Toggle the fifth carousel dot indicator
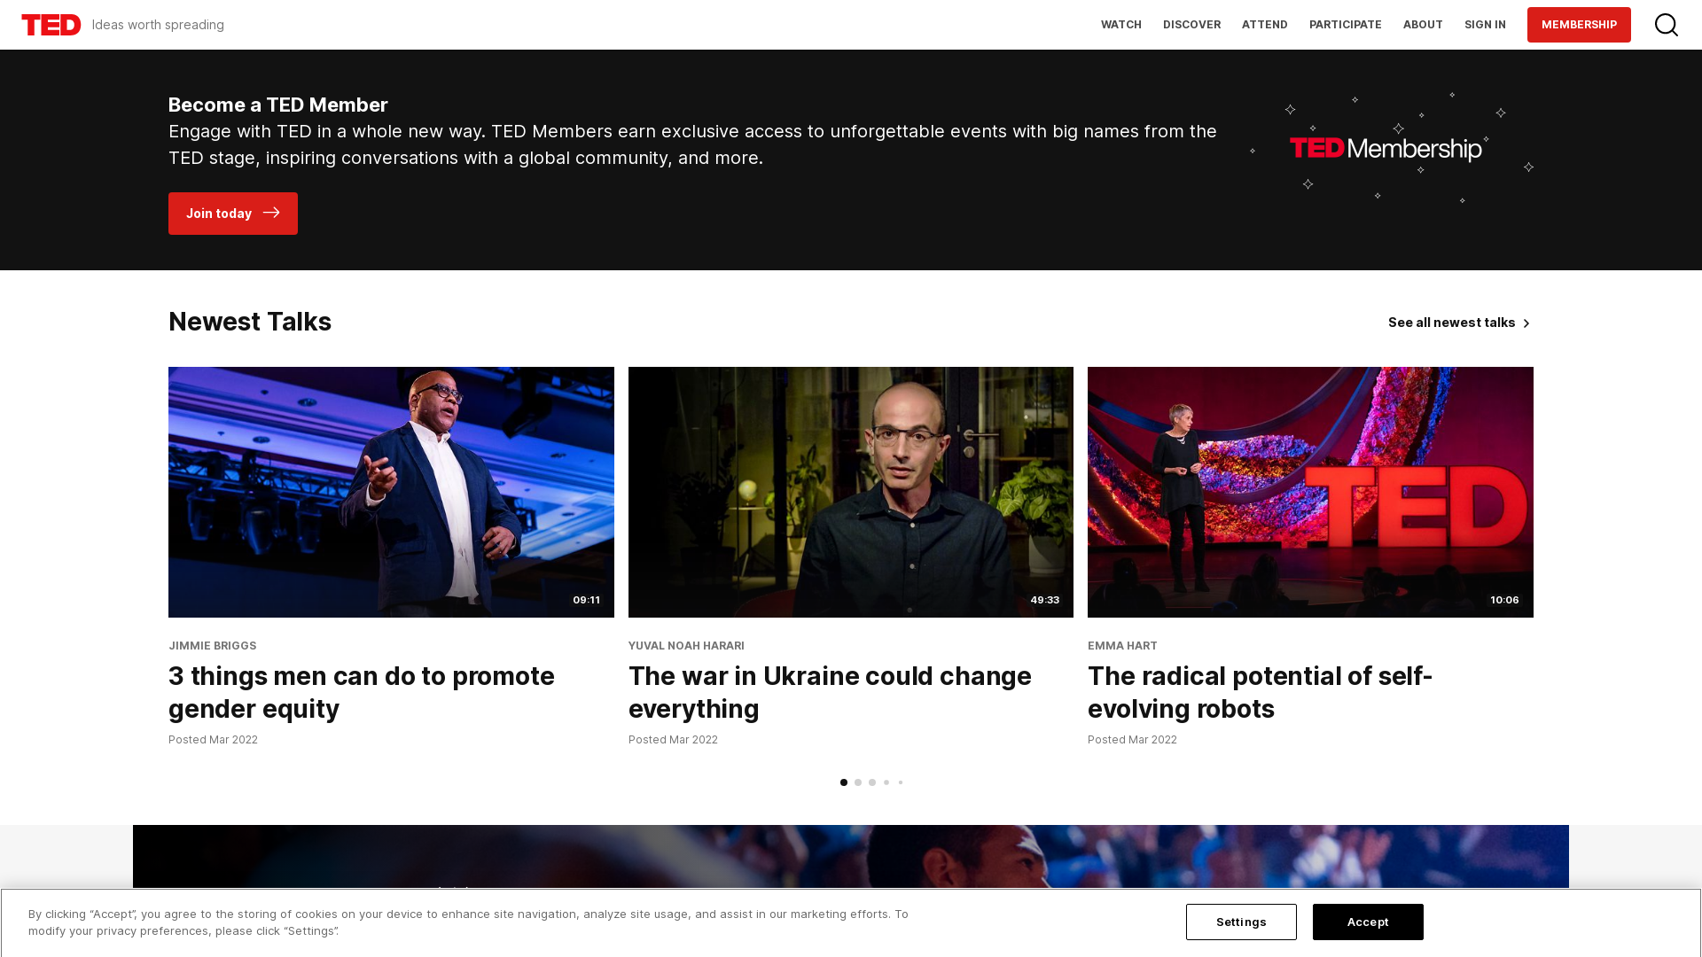The height and width of the screenshot is (957, 1702). [x=900, y=782]
